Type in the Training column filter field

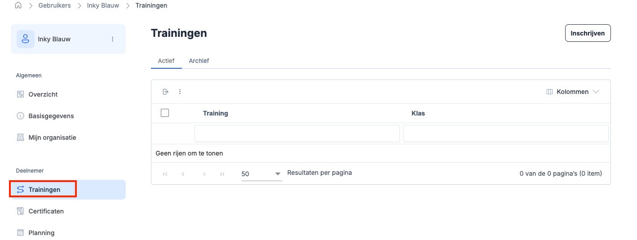click(297, 133)
